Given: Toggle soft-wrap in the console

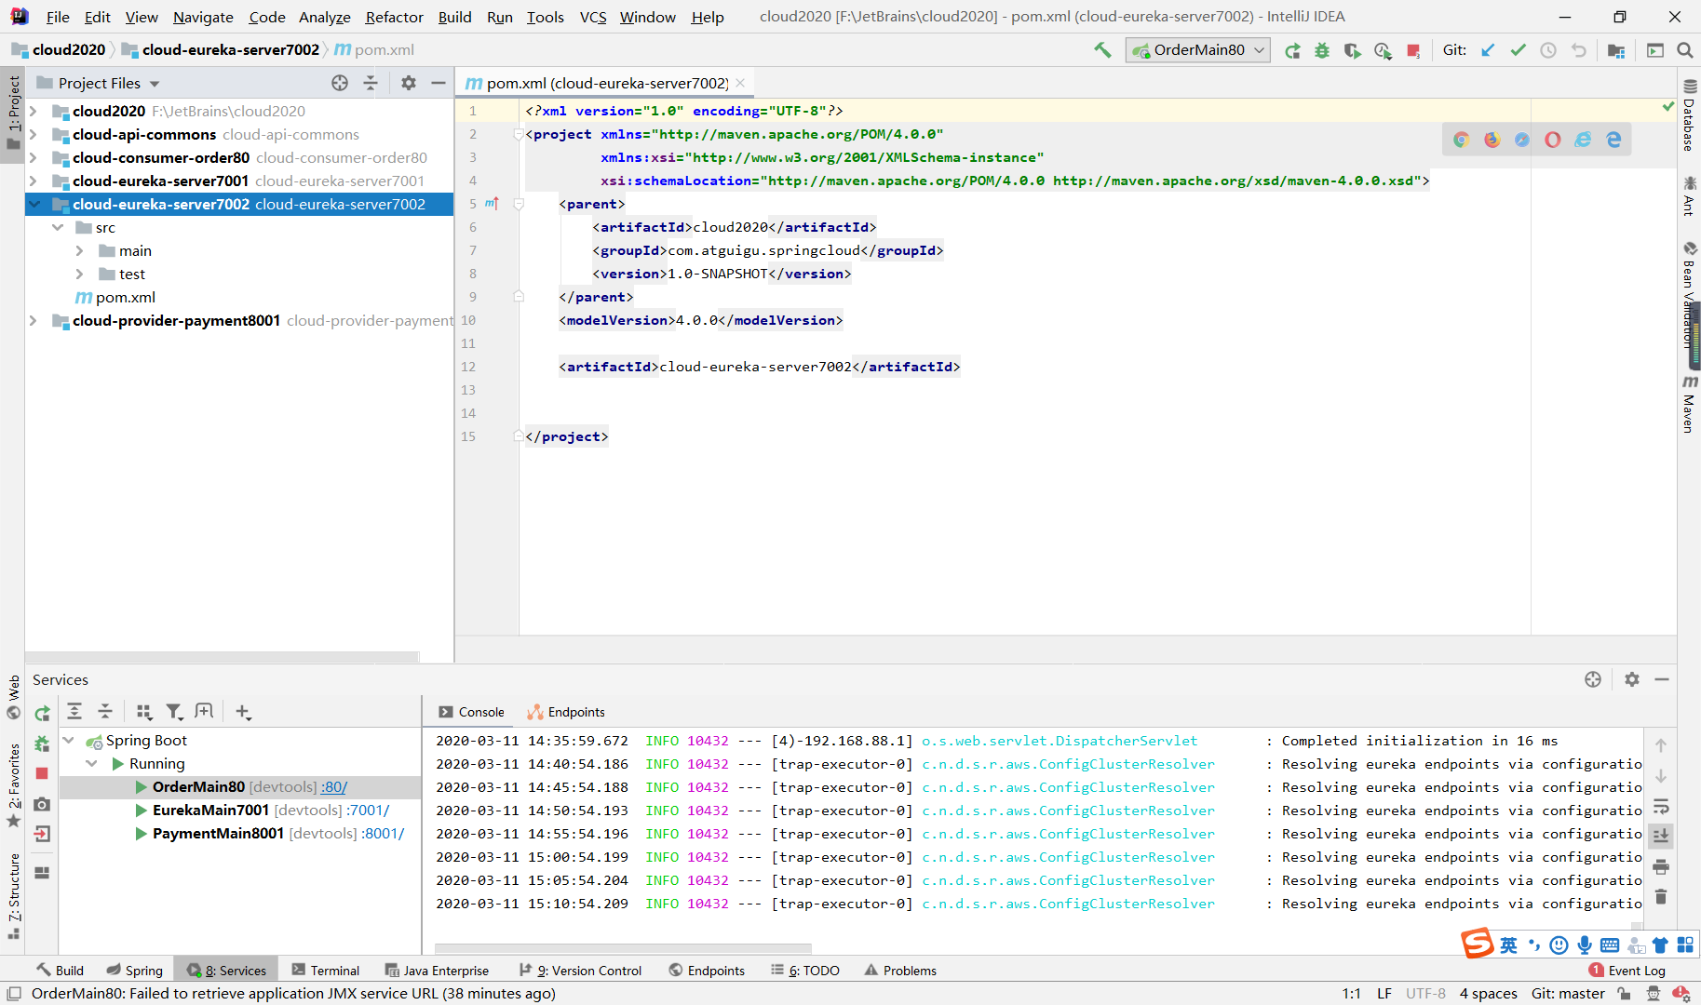Looking at the screenshot, I should (1661, 807).
